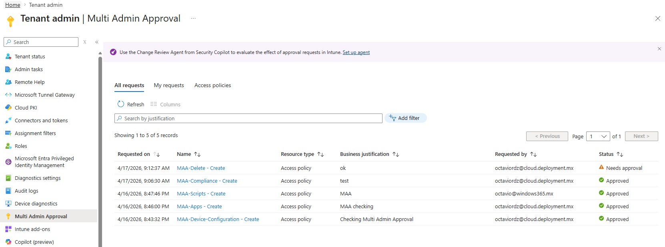Sort by Status column arrows
This screenshot has width=665, height=247.
pyautogui.click(x=620, y=154)
